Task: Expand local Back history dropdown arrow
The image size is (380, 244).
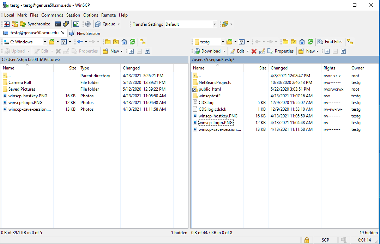Action: pyautogui.click(x=86, y=42)
